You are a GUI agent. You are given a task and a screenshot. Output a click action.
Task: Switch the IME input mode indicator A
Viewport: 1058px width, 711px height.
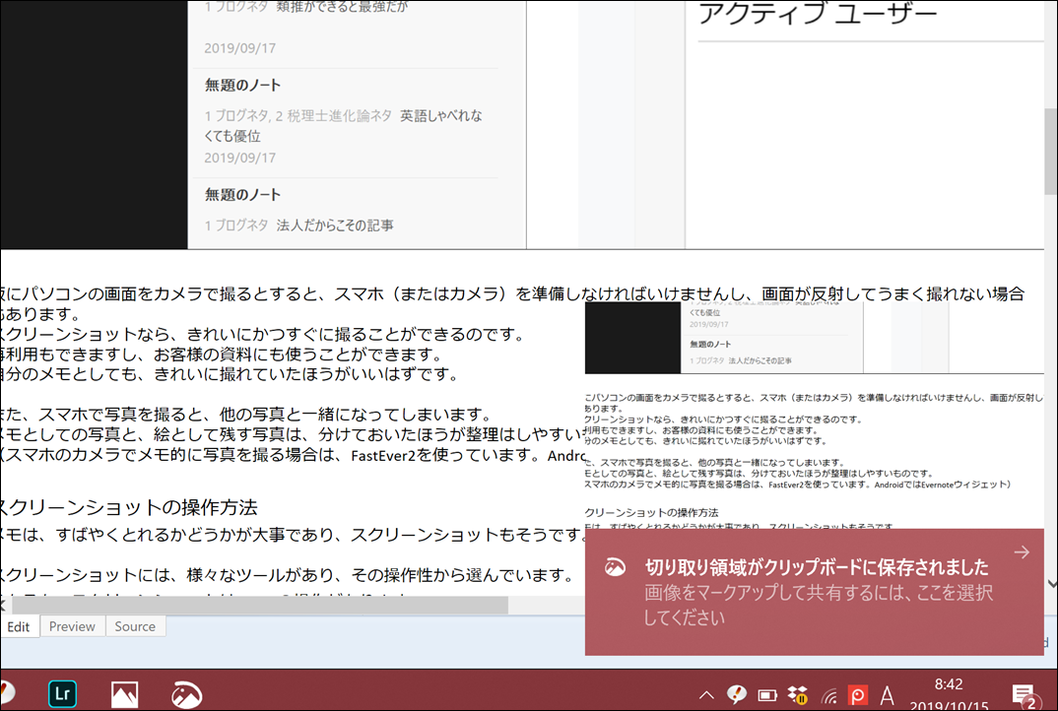point(888,695)
